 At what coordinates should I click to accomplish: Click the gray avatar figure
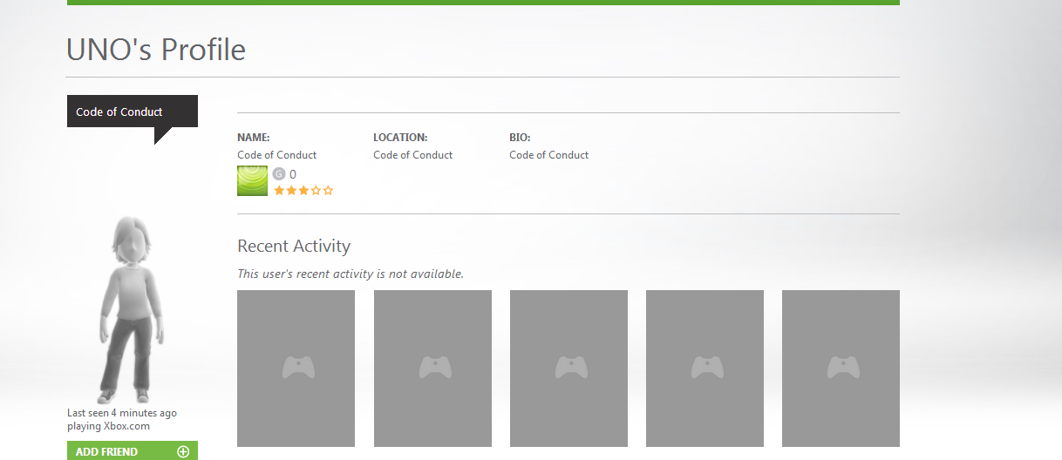click(129, 308)
